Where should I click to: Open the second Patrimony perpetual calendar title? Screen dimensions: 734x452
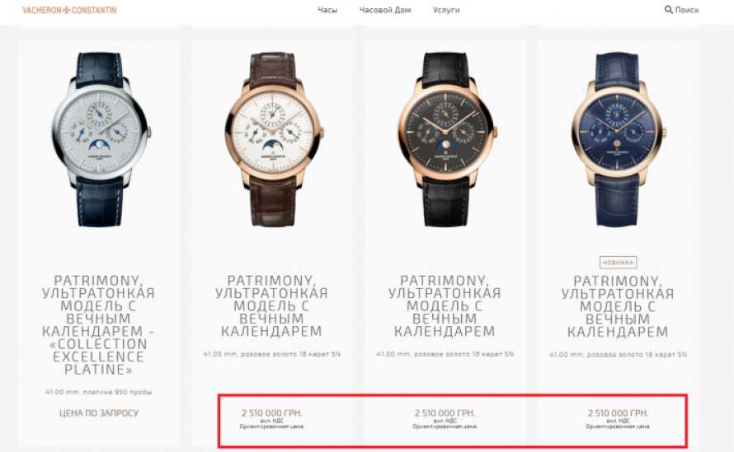click(271, 305)
